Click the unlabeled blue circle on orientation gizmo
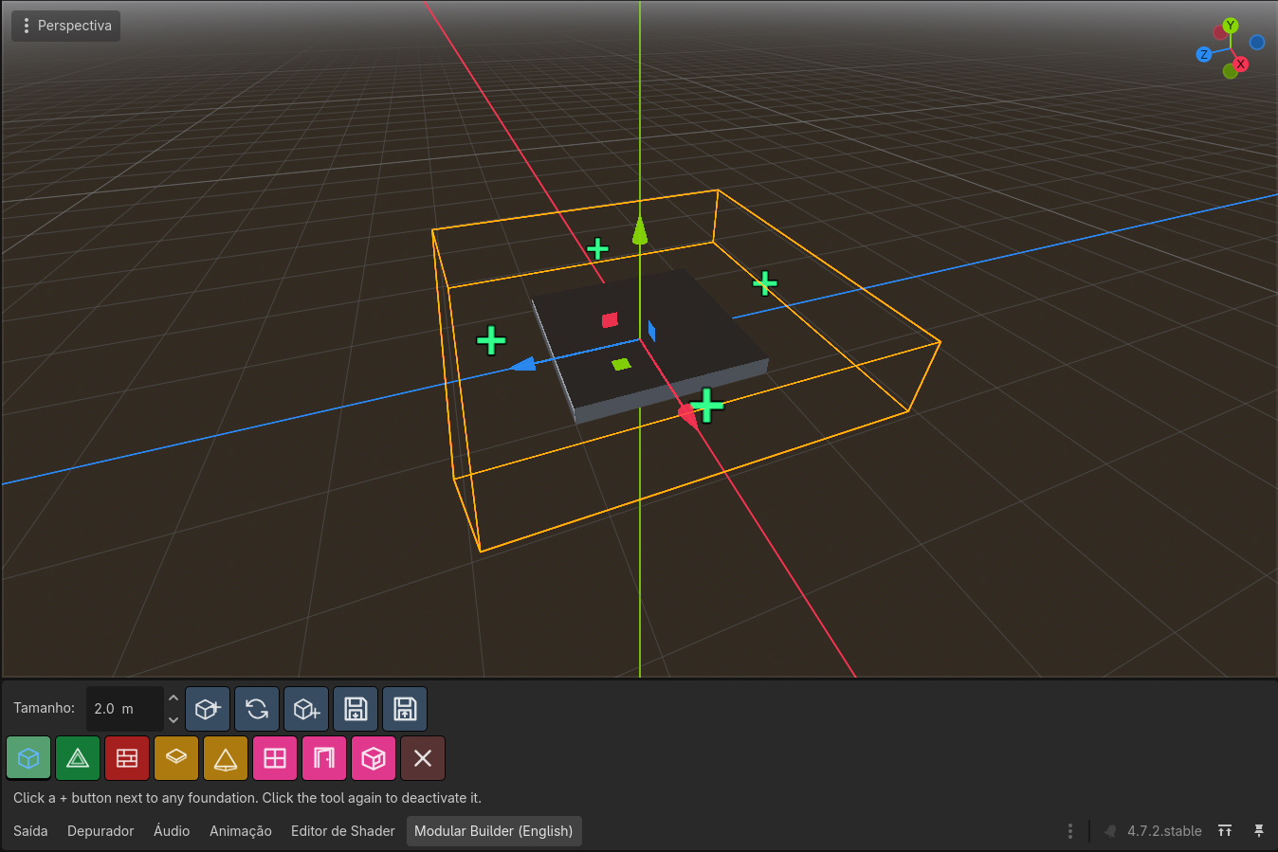The width and height of the screenshot is (1278, 852). click(x=1257, y=42)
